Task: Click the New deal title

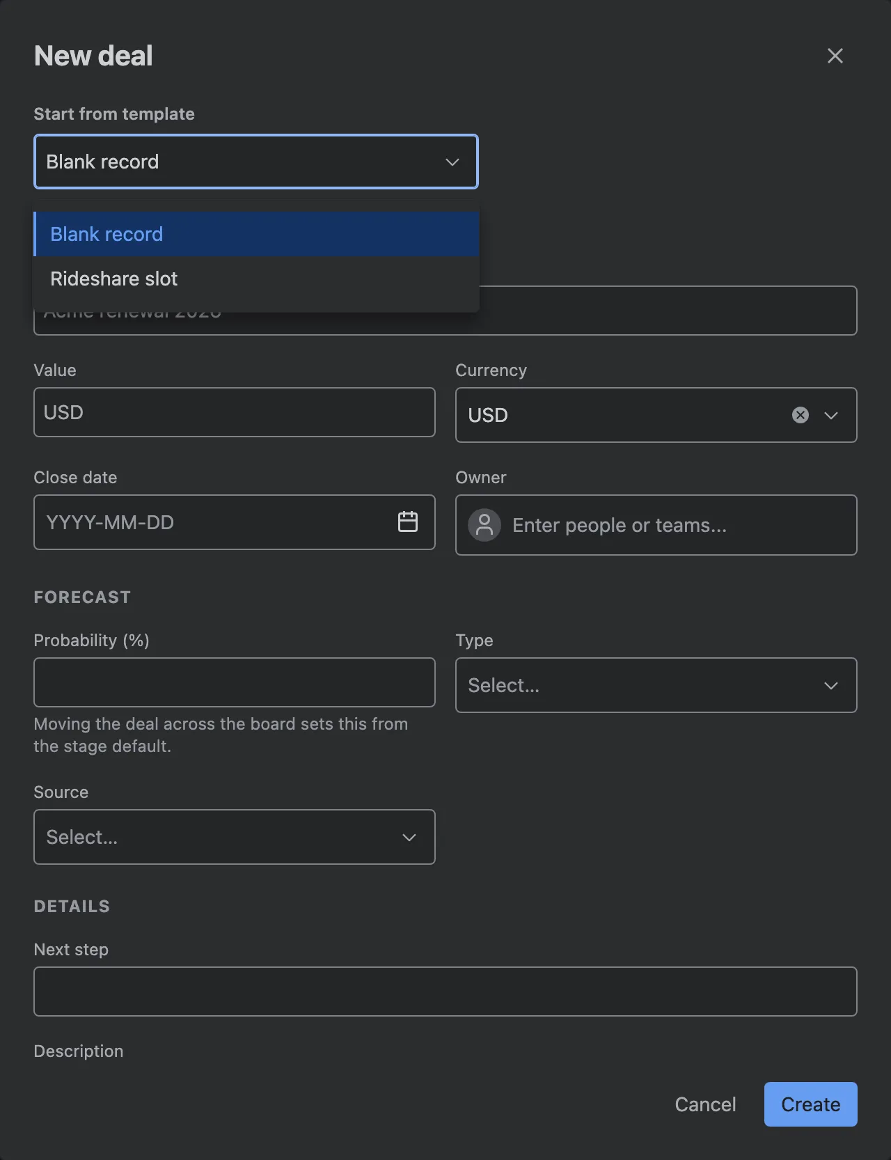Action: click(93, 56)
